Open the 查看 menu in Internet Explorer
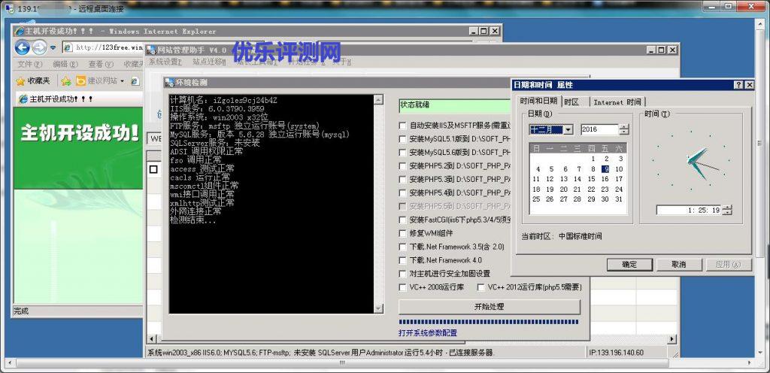 point(101,64)
